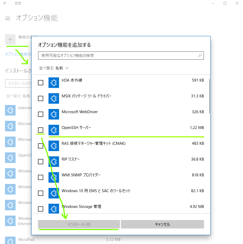Click the キャンセル button
The width and height of the screenshot is (243, 244).
coord(162,224)
